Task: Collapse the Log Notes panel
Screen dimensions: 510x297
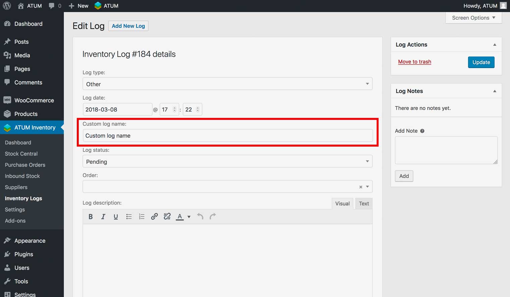Action: [495, 91]
